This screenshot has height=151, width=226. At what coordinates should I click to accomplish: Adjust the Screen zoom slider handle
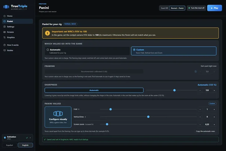point(107,124)
